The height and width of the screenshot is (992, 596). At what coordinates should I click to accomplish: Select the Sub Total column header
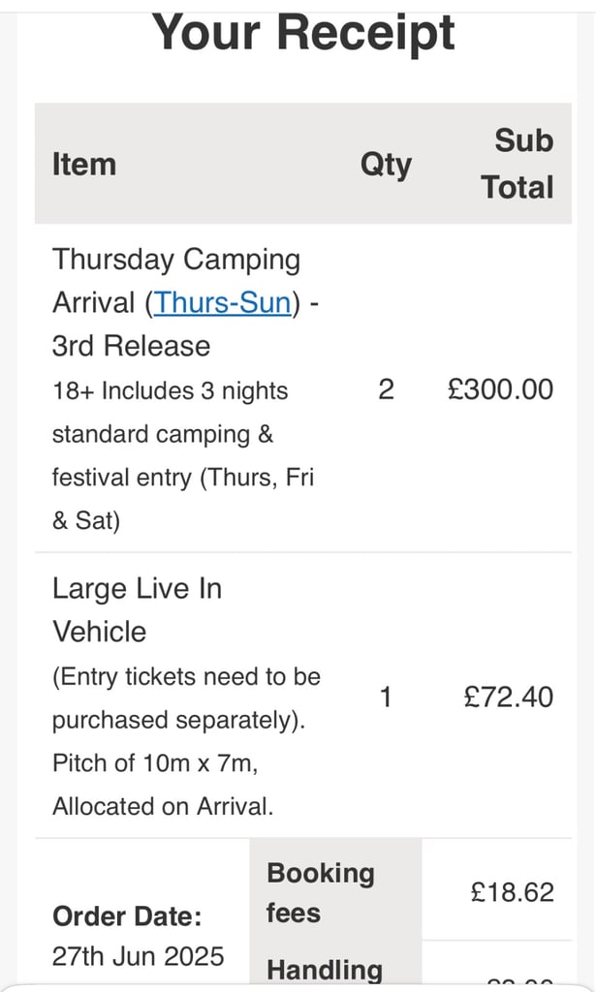pyautogui.click(x=517, y=164)
